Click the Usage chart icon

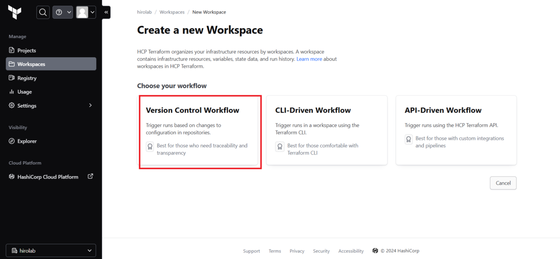pyautogui.click(x=12, y=92)
